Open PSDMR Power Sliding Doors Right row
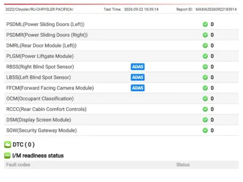 (x=121, y=35)
